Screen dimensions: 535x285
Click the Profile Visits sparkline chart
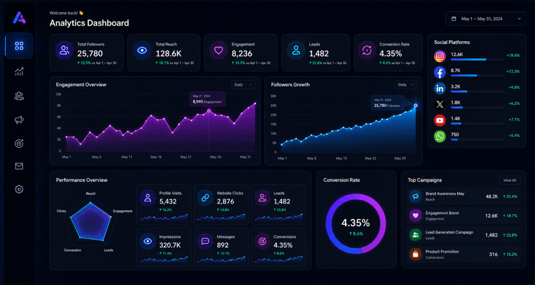tap(164, 217)
